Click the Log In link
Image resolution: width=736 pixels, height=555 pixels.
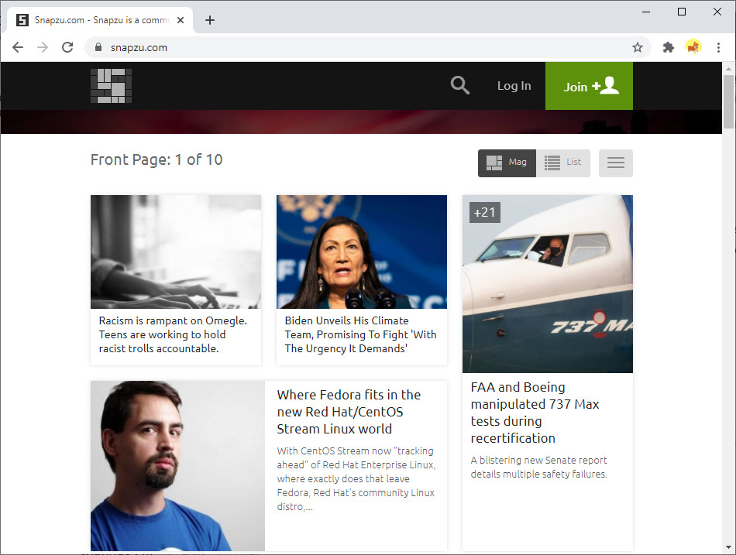pos(514,86)
